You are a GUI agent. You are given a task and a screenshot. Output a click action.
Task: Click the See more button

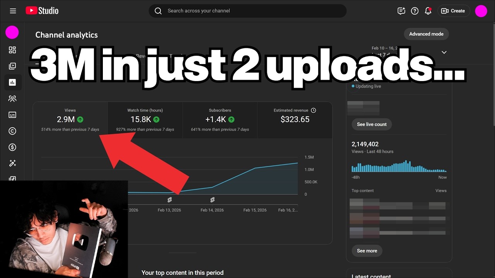coord(367,251)
